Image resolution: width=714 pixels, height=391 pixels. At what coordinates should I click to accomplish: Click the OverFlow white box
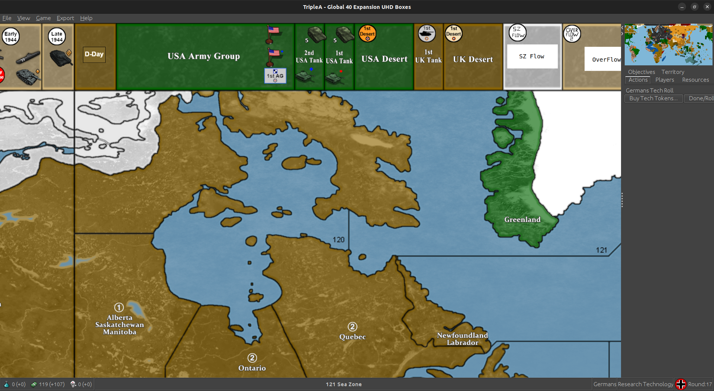click(x=603, y=59)
